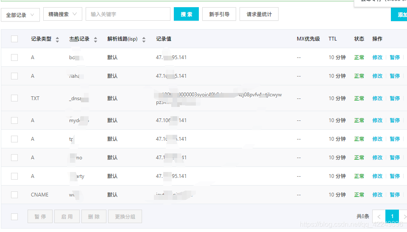Focus the 输入关键字 search field
Viewport: 407px width, 232px height.
[128, 14]
